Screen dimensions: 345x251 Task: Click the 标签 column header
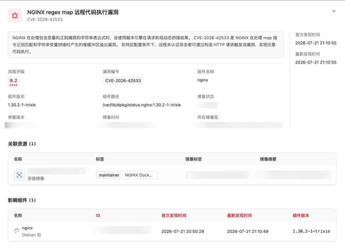tap(100, 159)
